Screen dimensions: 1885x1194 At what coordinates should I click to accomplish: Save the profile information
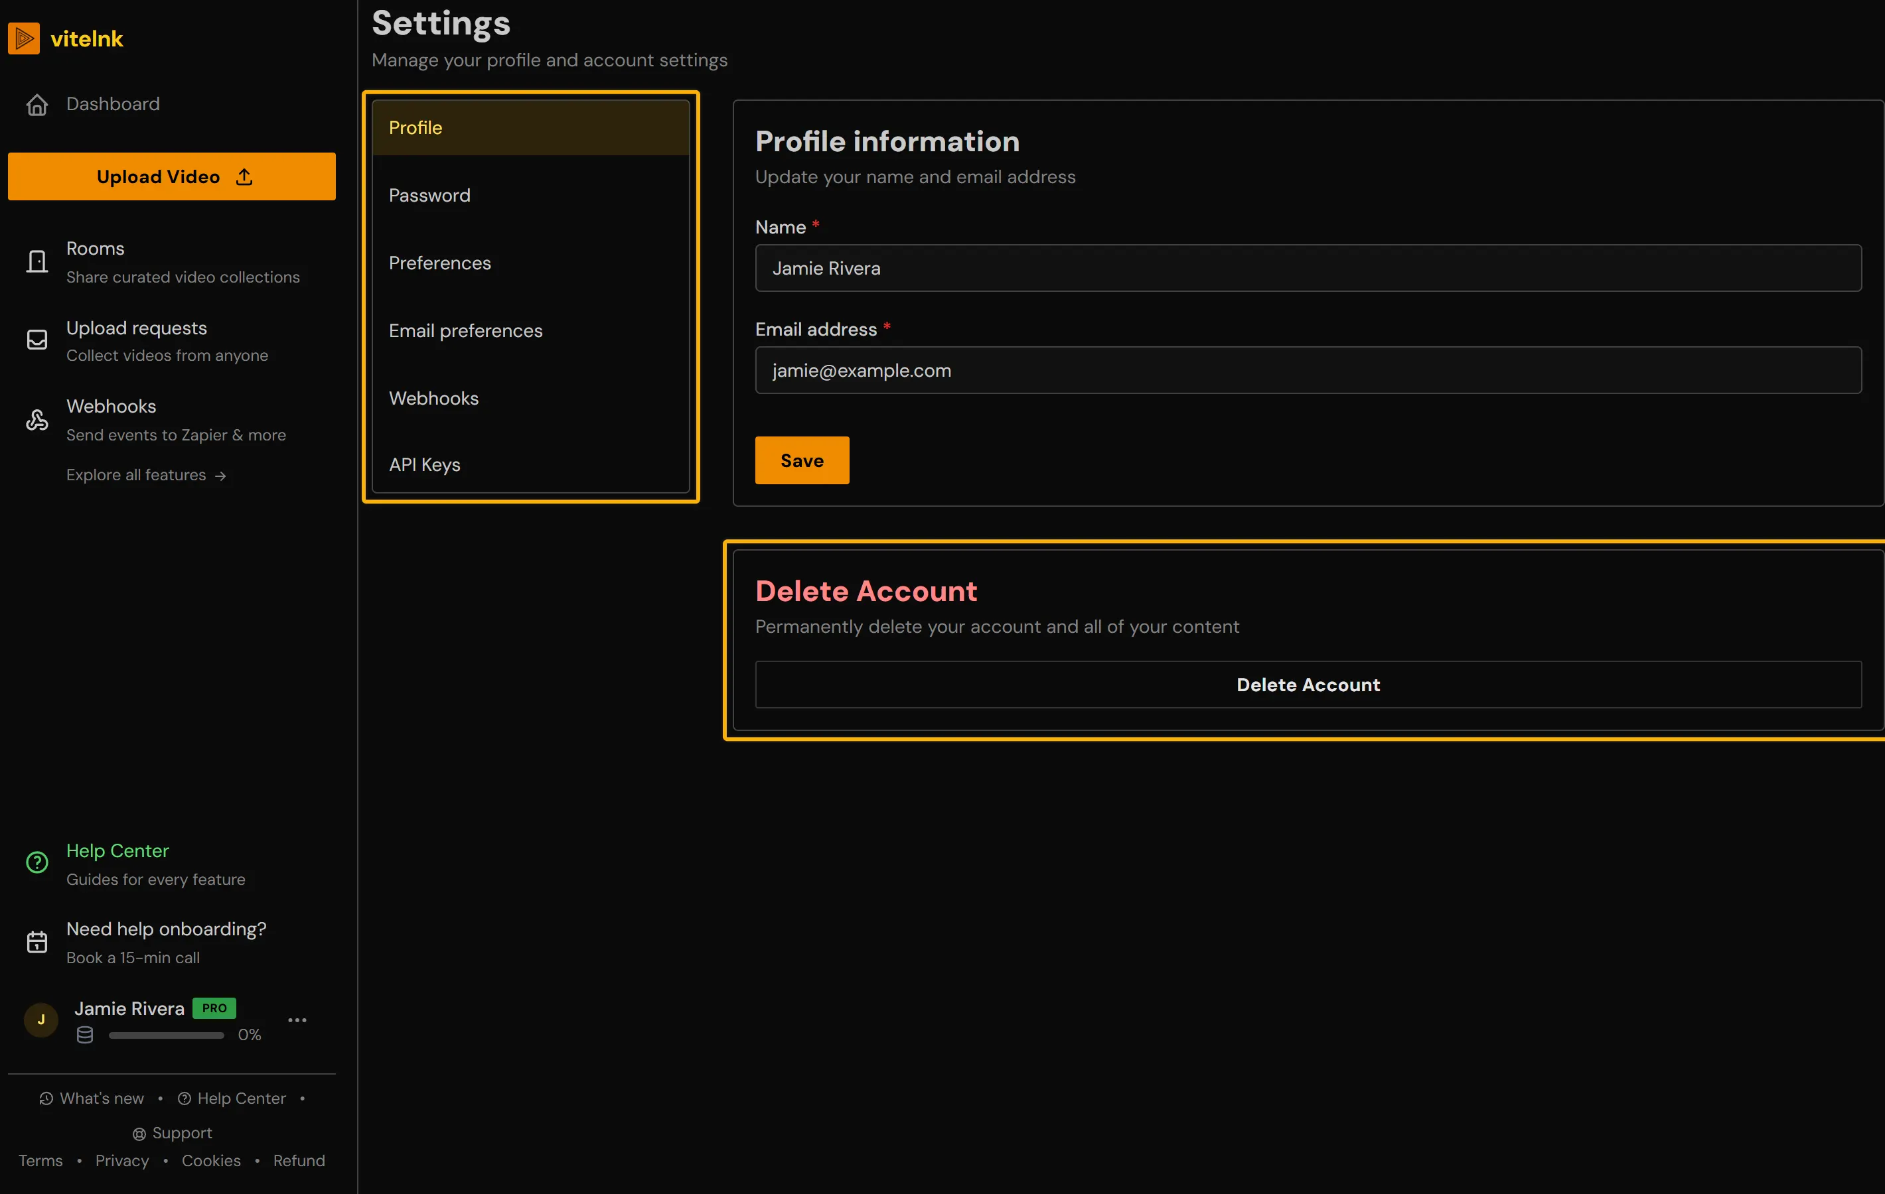click(x=802, y=460)
